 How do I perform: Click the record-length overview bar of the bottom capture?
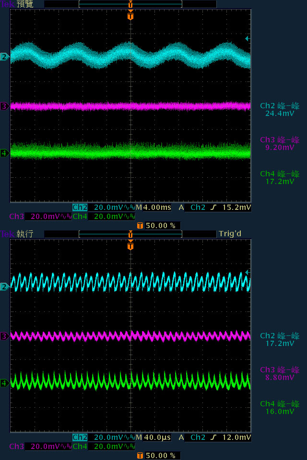coord(130,234)
